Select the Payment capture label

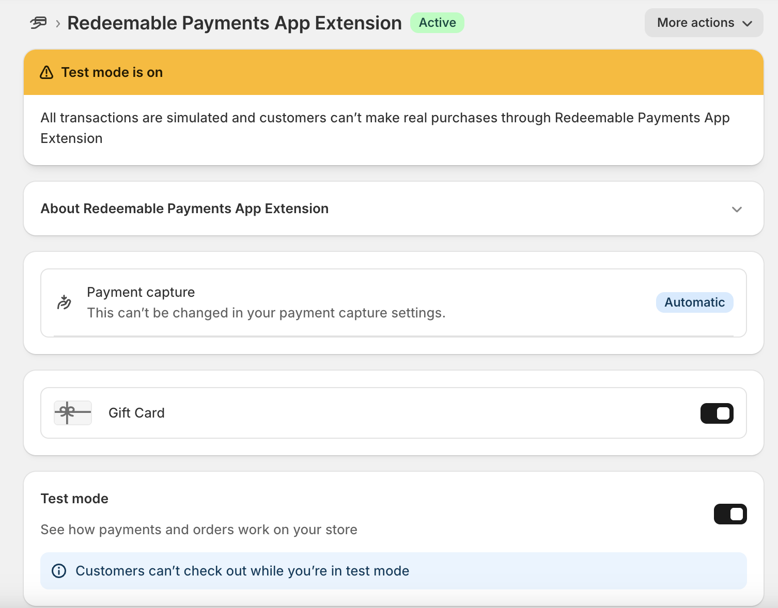click(141, 292)
